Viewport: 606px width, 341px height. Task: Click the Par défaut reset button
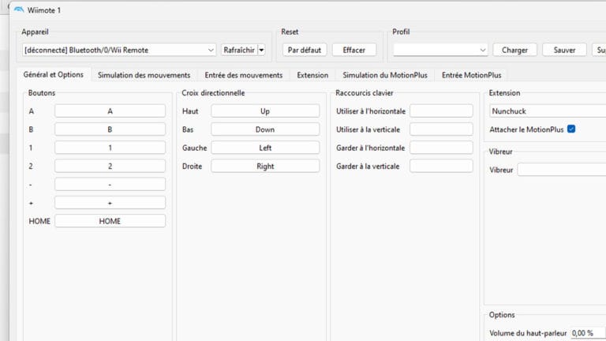(304, 50)
